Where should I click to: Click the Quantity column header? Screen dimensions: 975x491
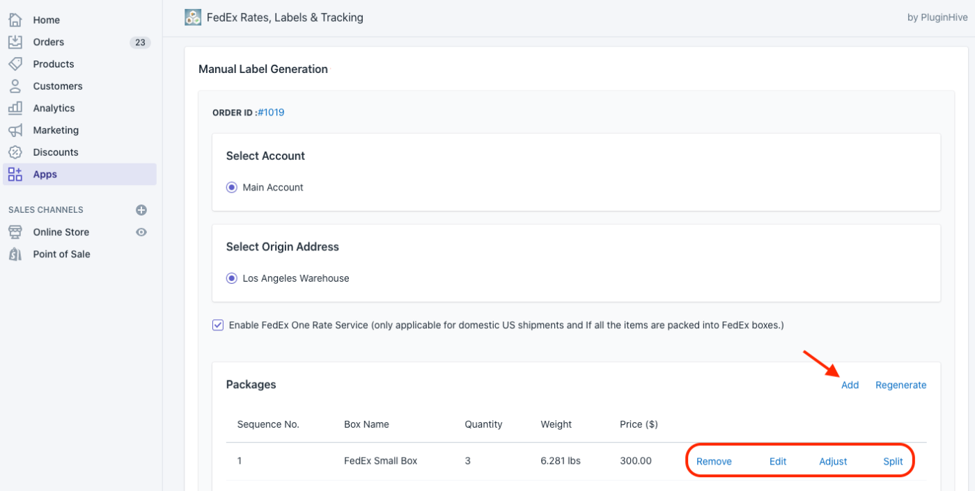tap(483, 424)
